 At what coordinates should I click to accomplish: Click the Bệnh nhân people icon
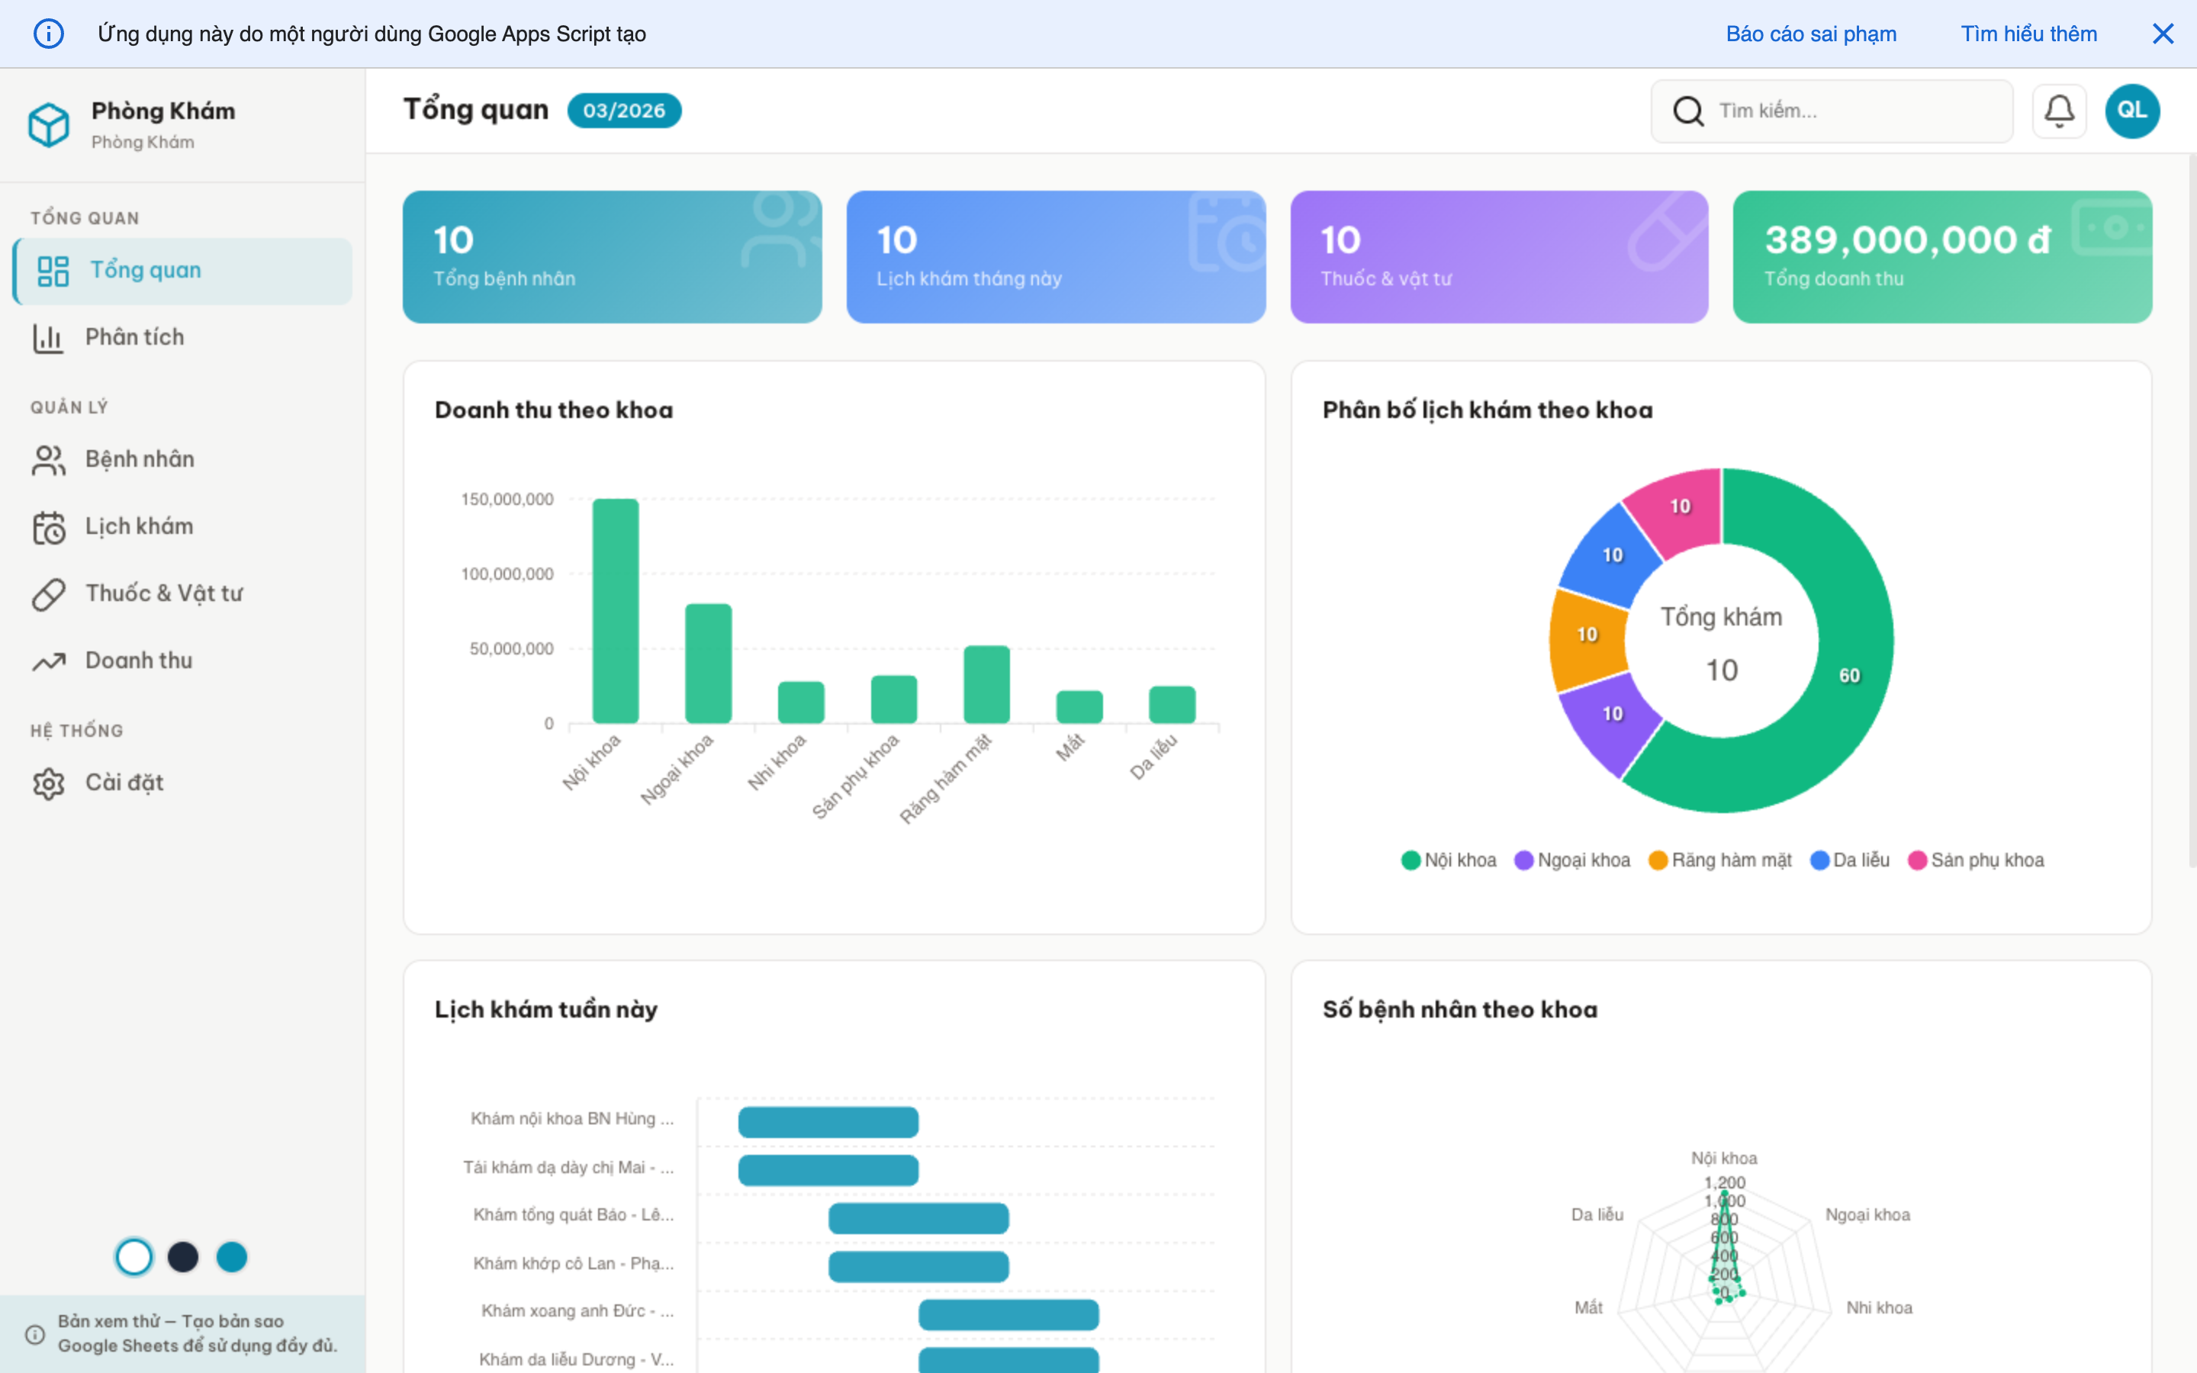(x=49, y=459)
